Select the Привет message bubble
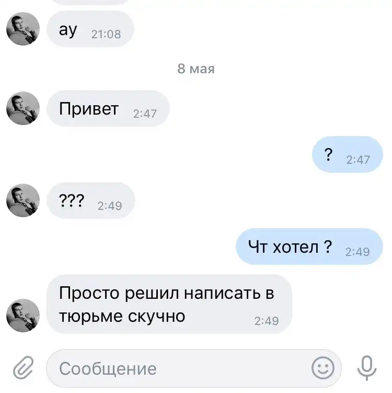Screen dimensions: 392x393 click(108, 108)
